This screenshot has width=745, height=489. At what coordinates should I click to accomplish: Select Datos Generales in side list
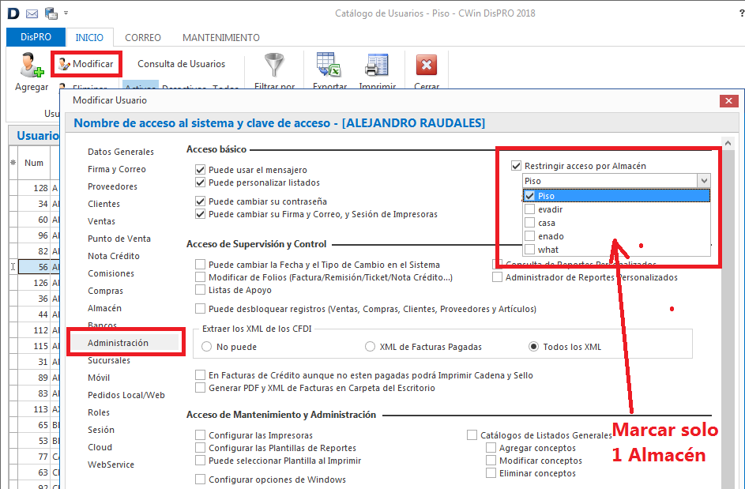(121, 152)
